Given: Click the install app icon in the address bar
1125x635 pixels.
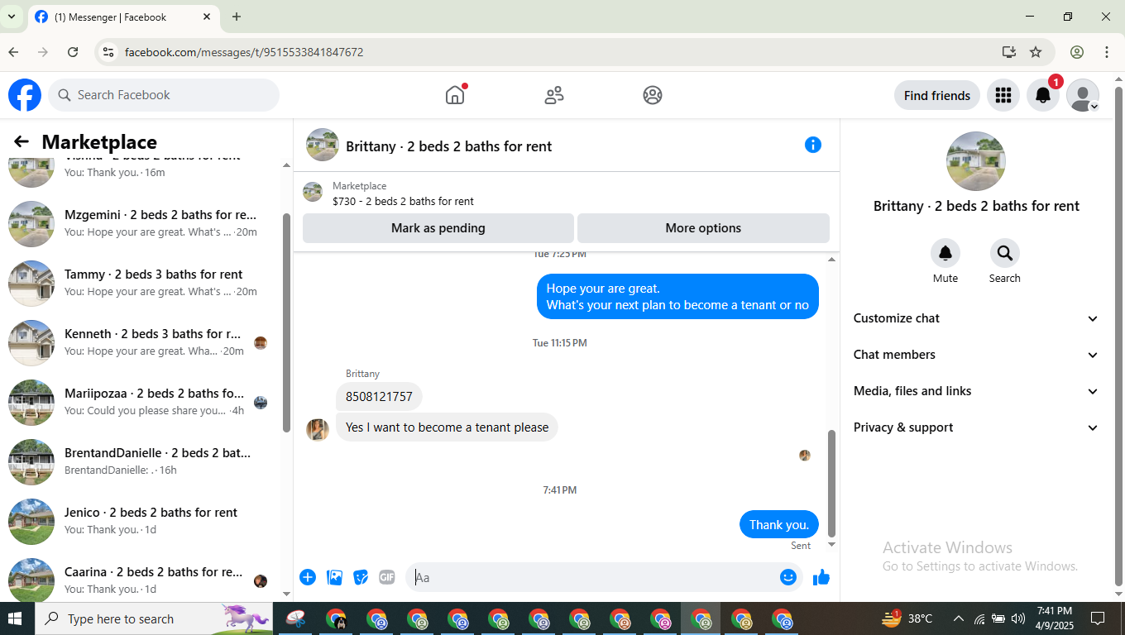Looking at the screenshot, I should 1008,52.
